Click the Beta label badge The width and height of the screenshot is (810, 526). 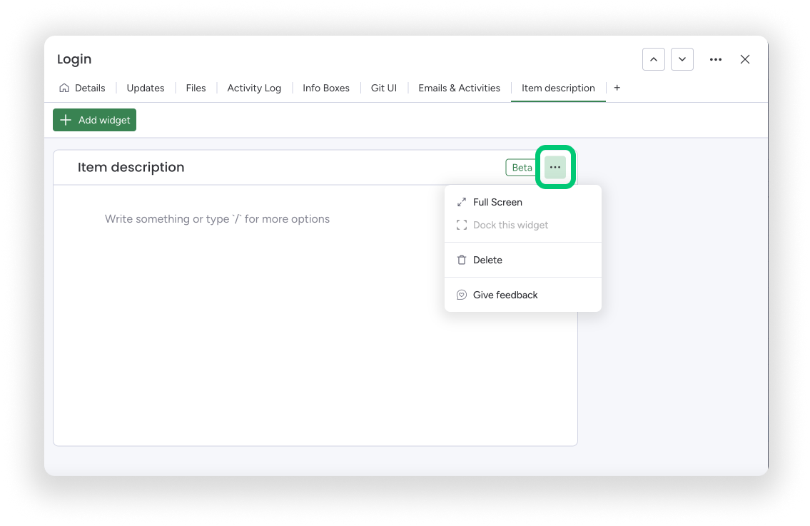tap(522, 168)
